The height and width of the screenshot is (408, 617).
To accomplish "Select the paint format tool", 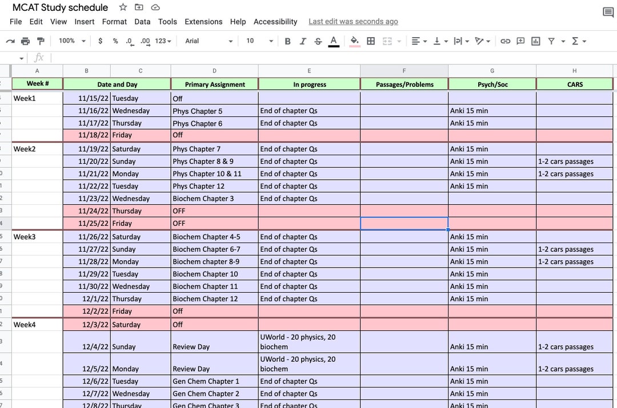I will click(x=40, y=41).
